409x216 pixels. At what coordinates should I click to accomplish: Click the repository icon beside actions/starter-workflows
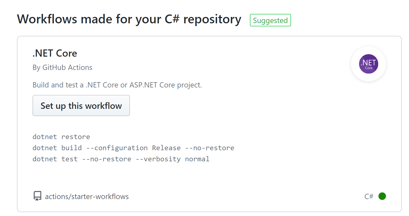point(37,196)
